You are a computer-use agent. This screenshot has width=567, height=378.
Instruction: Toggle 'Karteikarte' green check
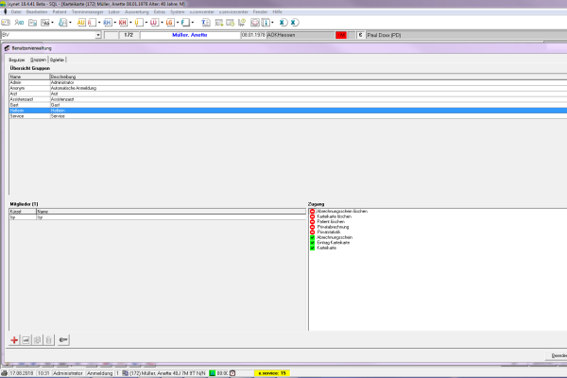(312, 248)
